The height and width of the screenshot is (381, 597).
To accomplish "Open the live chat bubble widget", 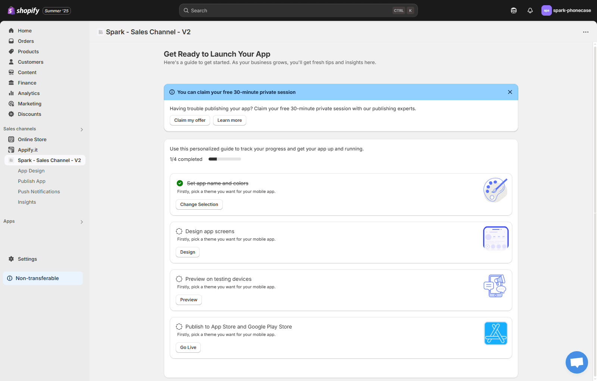I will click(x=576, y=362).
